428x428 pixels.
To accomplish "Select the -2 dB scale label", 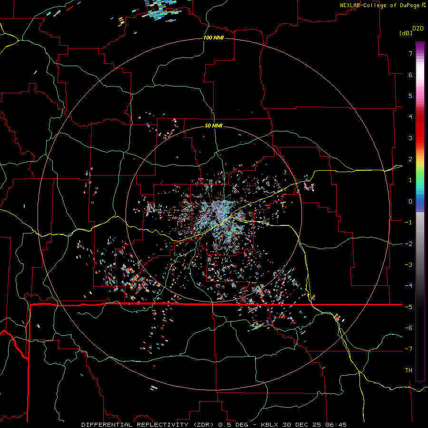I will coord(409,243).
